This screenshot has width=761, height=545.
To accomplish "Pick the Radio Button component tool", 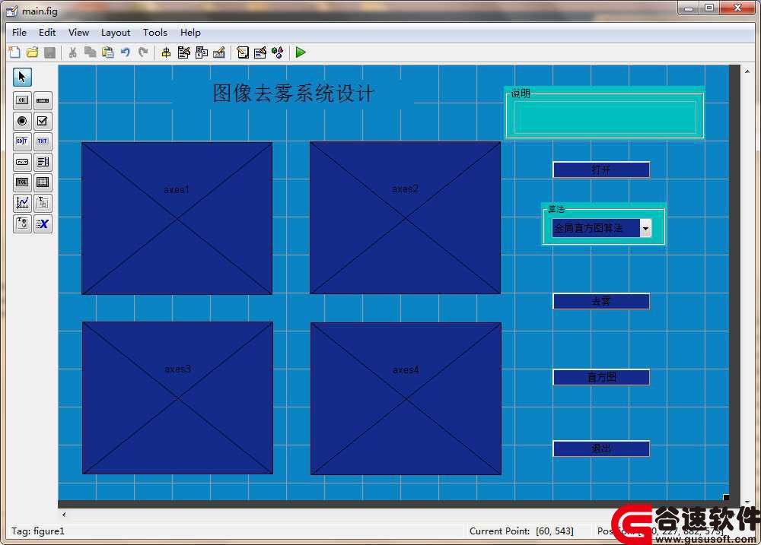I will (x=22, y=121).
